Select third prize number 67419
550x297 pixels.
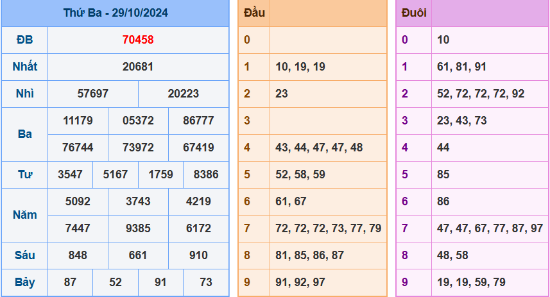tap(198, 148)
